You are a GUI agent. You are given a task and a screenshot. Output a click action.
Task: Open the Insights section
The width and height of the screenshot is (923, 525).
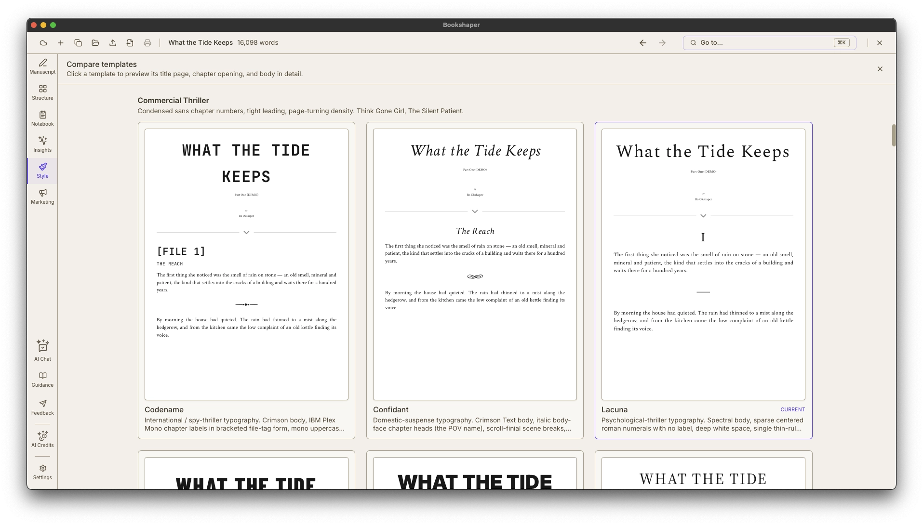click(42, 144)
